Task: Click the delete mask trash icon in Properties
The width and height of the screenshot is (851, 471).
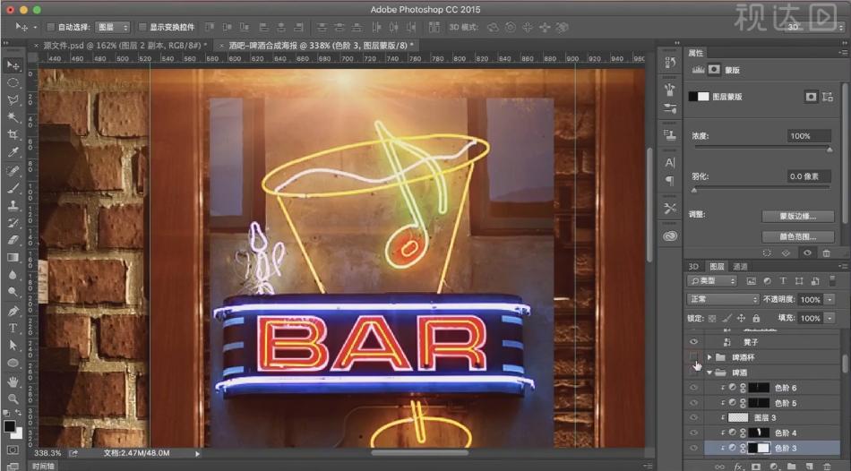Action: (826, 253)
